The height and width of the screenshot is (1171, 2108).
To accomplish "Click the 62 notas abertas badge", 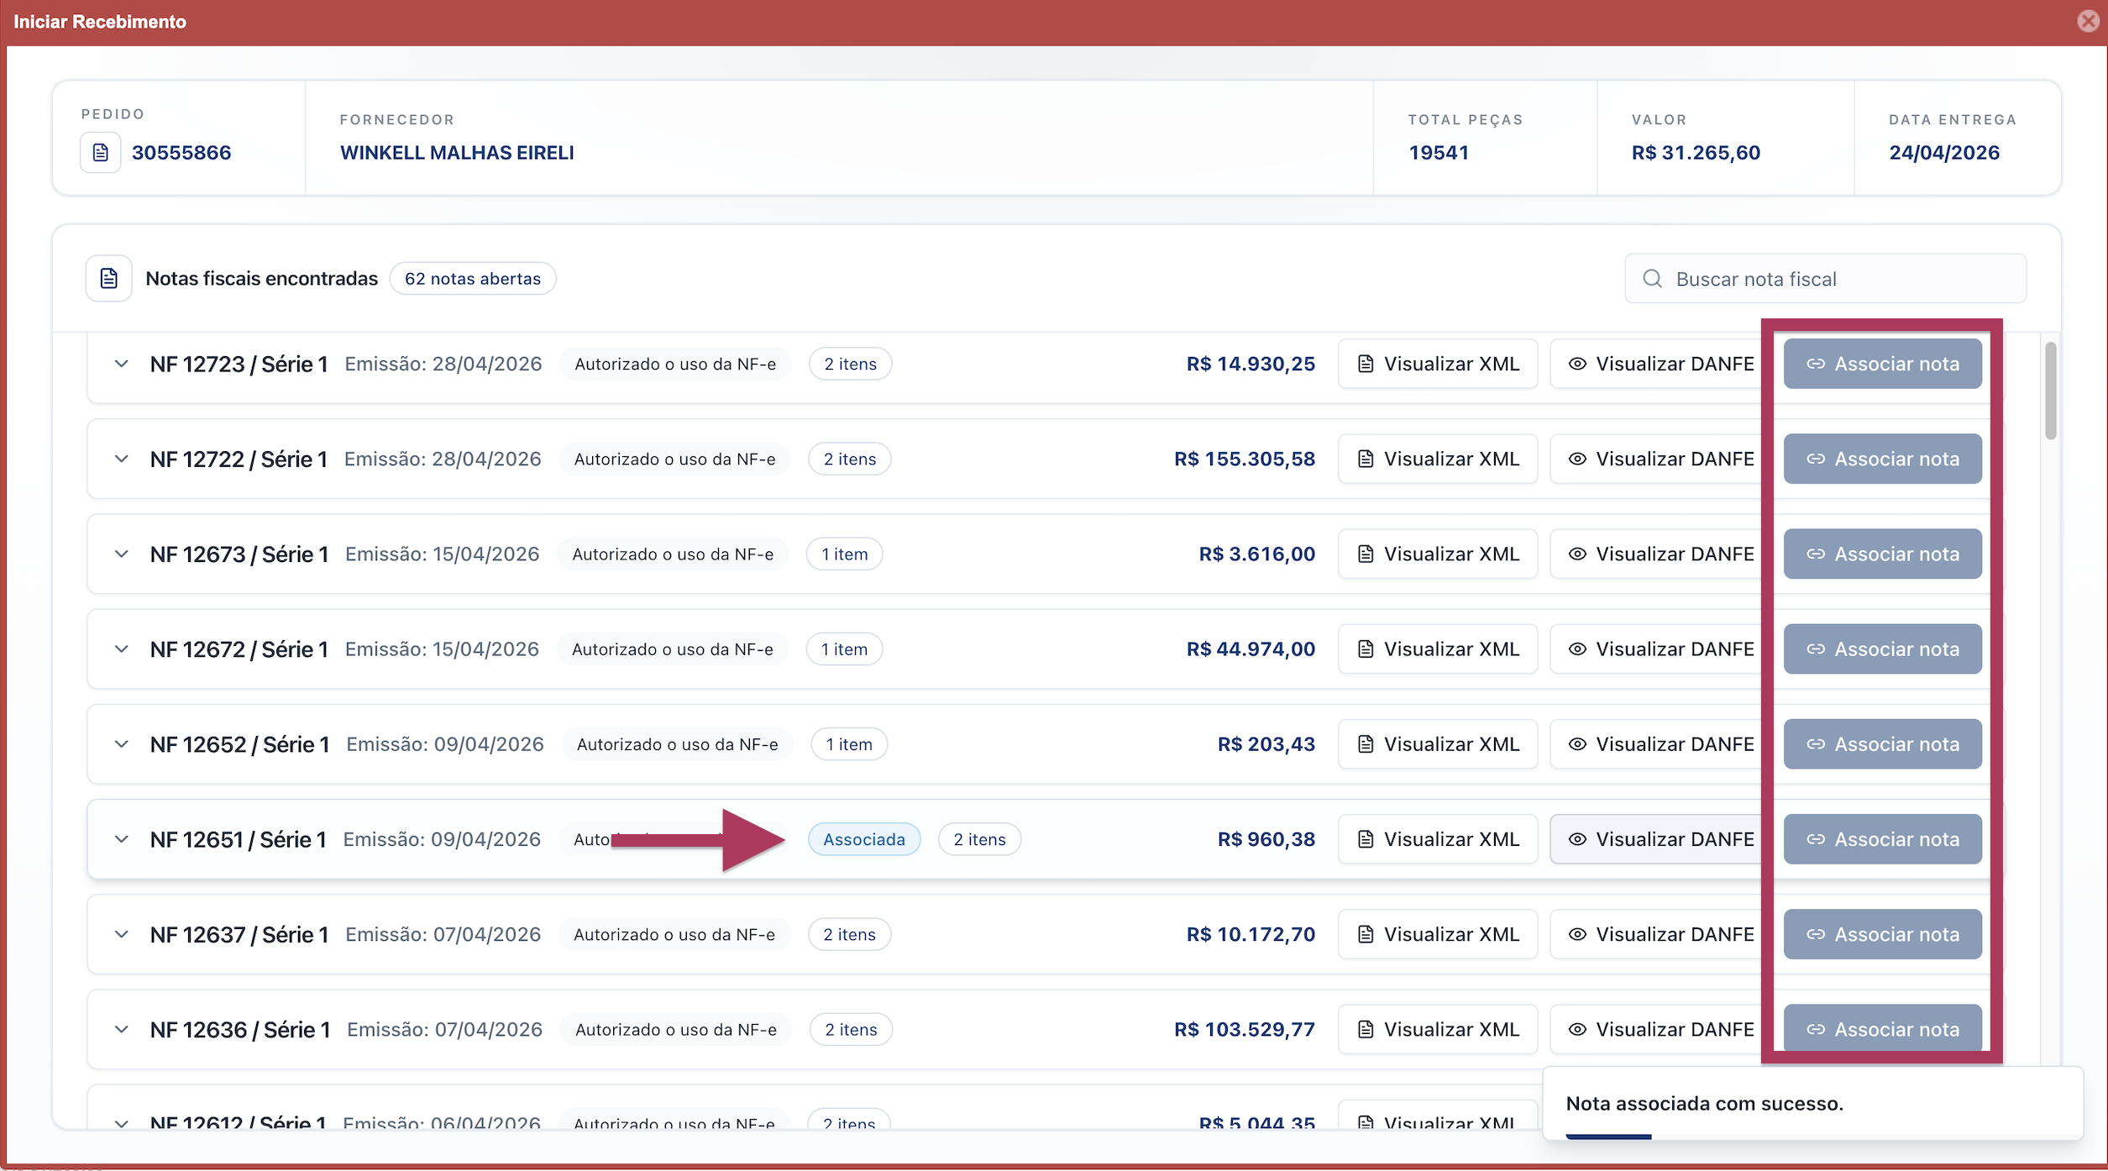I will (473, 279).
